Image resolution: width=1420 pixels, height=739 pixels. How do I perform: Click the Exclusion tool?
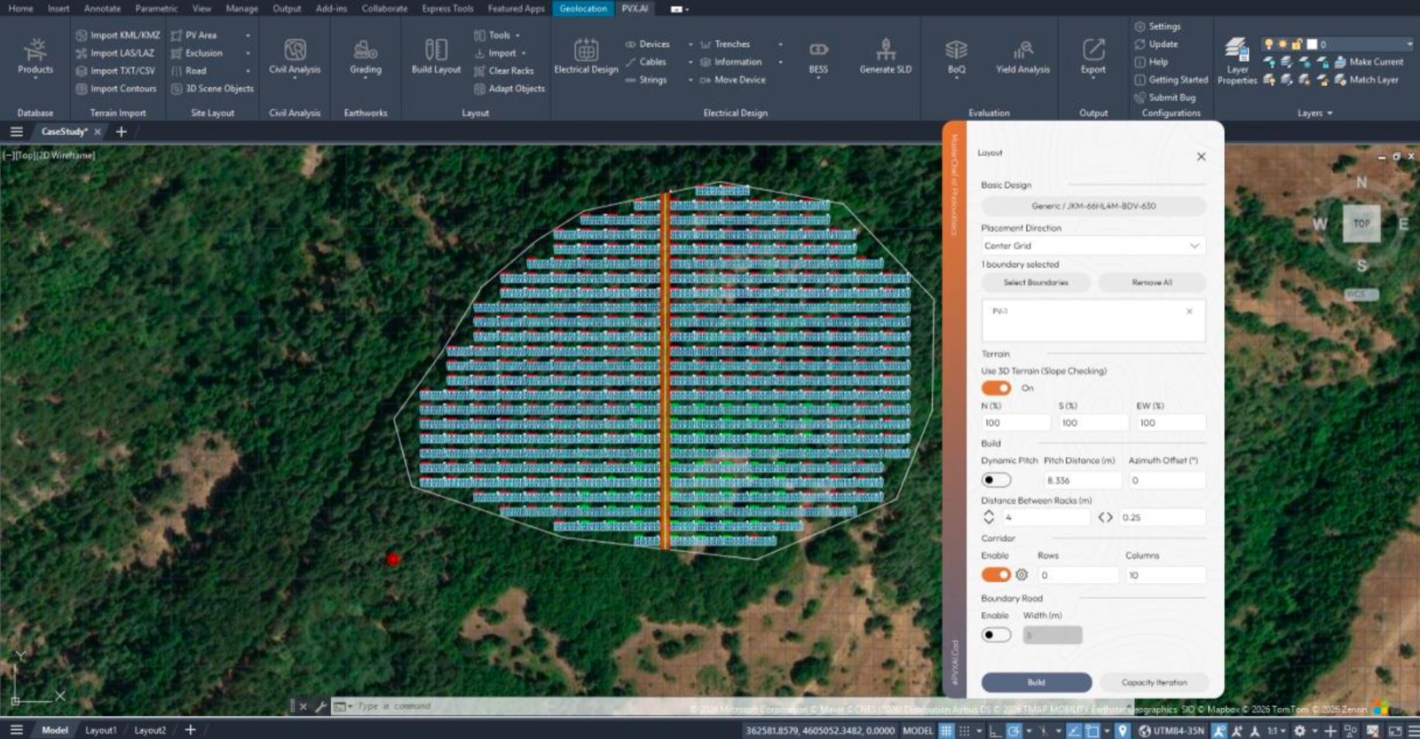pyautogui.click(x=196, y=53)
